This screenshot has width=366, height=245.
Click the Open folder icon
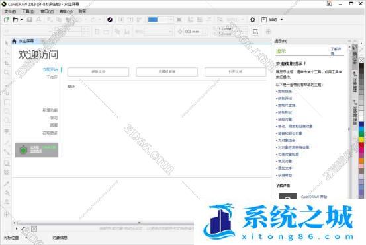[x=15, y=20]
